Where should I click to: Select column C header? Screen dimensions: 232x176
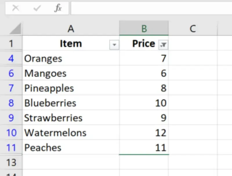[x=193, y=28]
